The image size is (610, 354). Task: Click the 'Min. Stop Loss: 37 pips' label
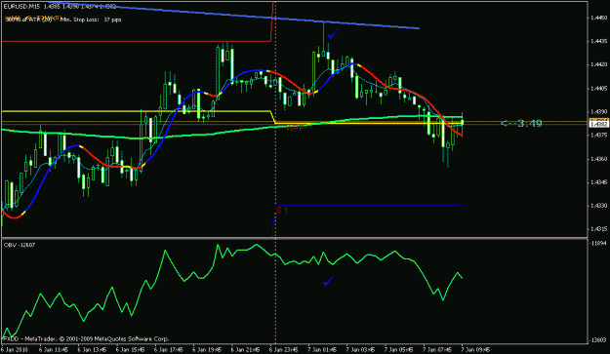tap(91, 20)
